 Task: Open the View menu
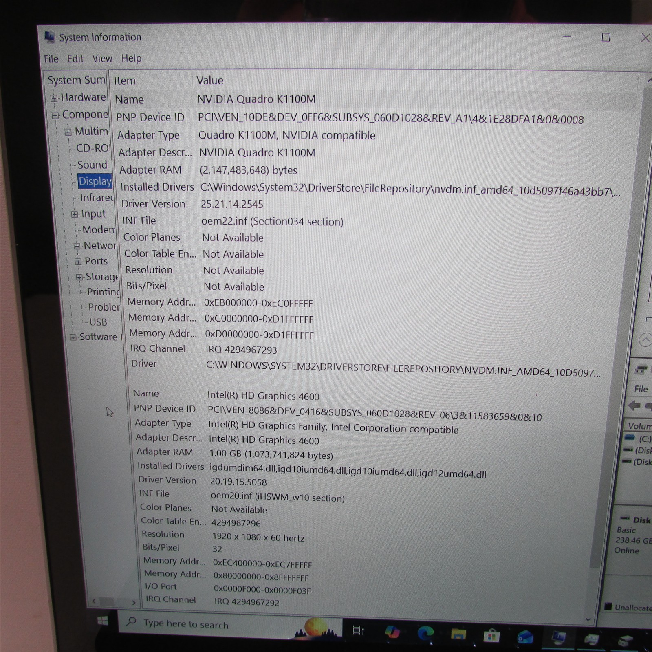tap(102, 59)
